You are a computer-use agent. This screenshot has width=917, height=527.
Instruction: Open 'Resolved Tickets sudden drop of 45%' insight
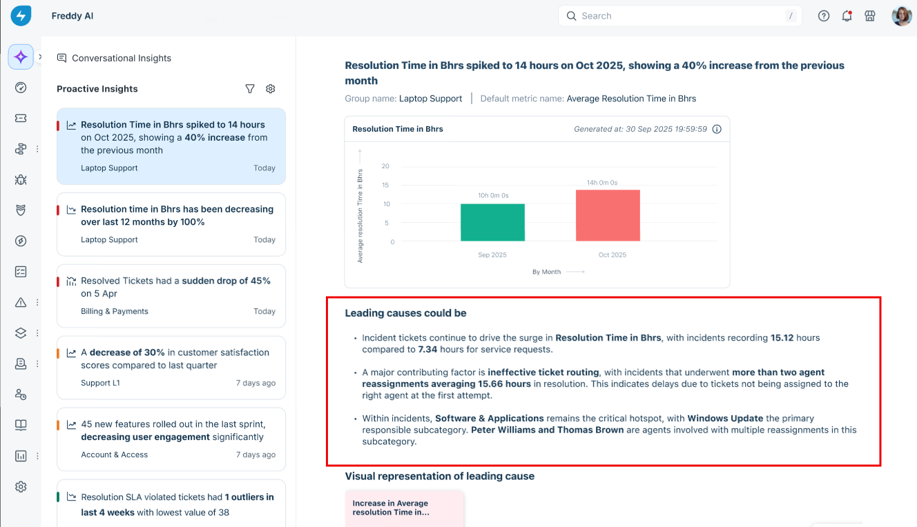click(171, 296)
